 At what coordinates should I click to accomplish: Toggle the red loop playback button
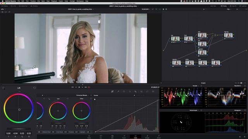[x=89, y=87]
